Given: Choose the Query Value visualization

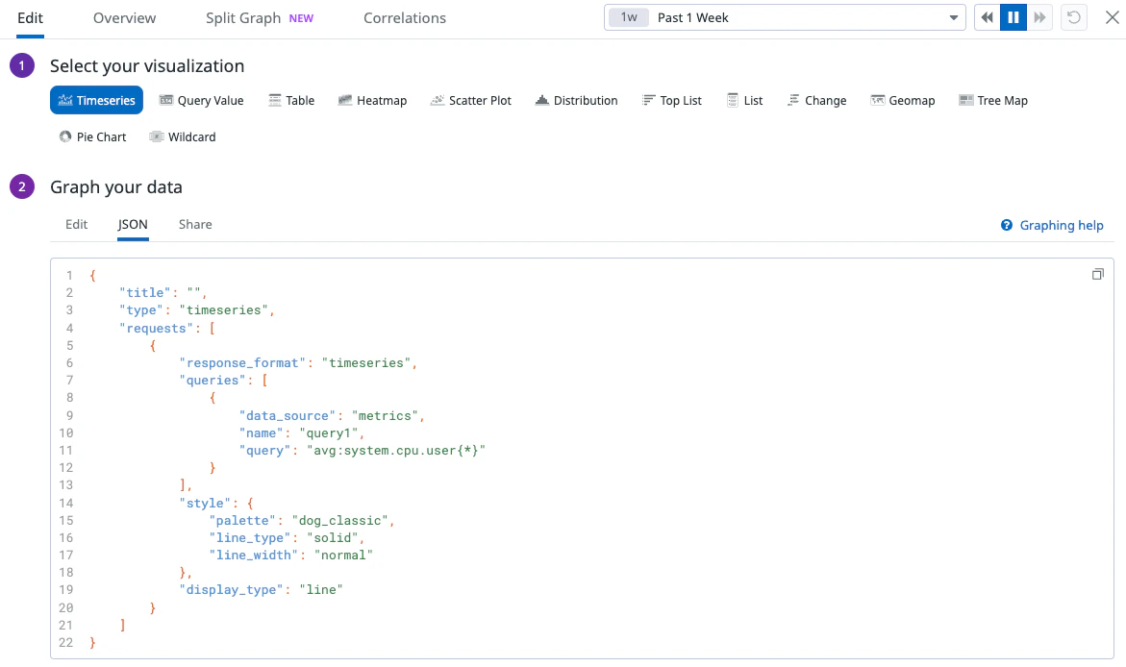Looking at the screenshot, I should 201,101.
